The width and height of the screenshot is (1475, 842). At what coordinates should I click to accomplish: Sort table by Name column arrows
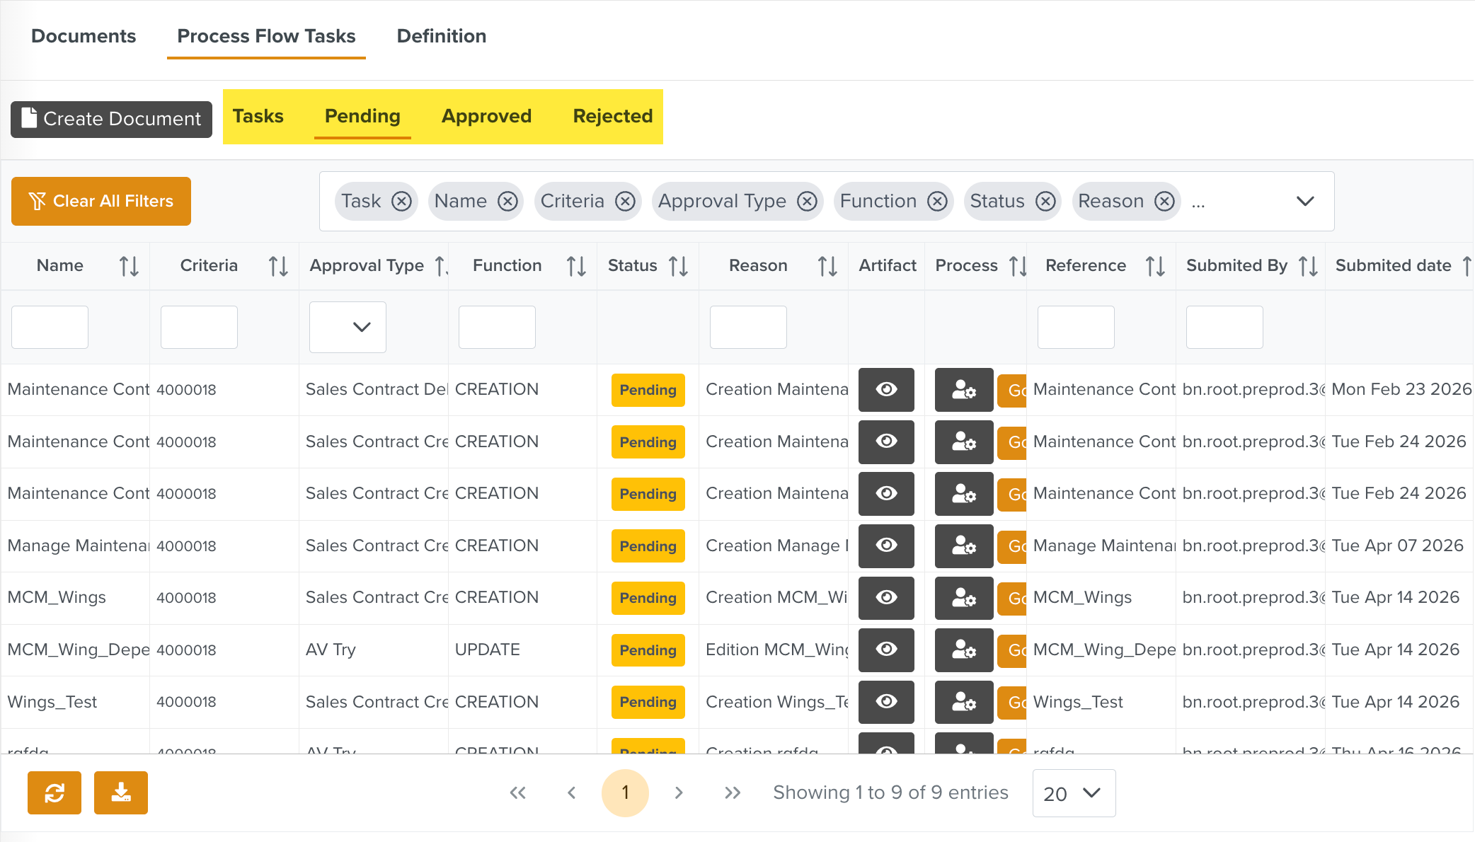pyautogui.click(x=129, y=266)
